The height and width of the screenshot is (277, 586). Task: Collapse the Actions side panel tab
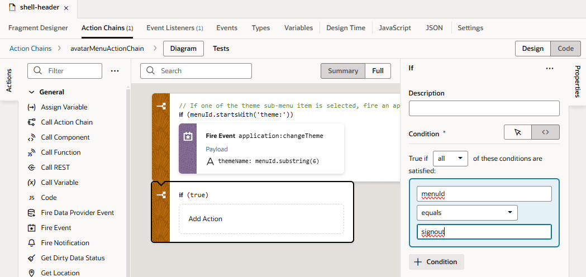9,80
